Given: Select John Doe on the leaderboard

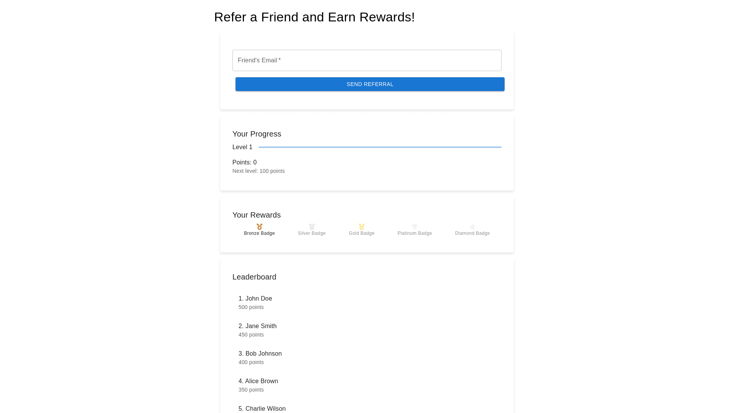Looking at the screenshot, I should coord(255,299).
